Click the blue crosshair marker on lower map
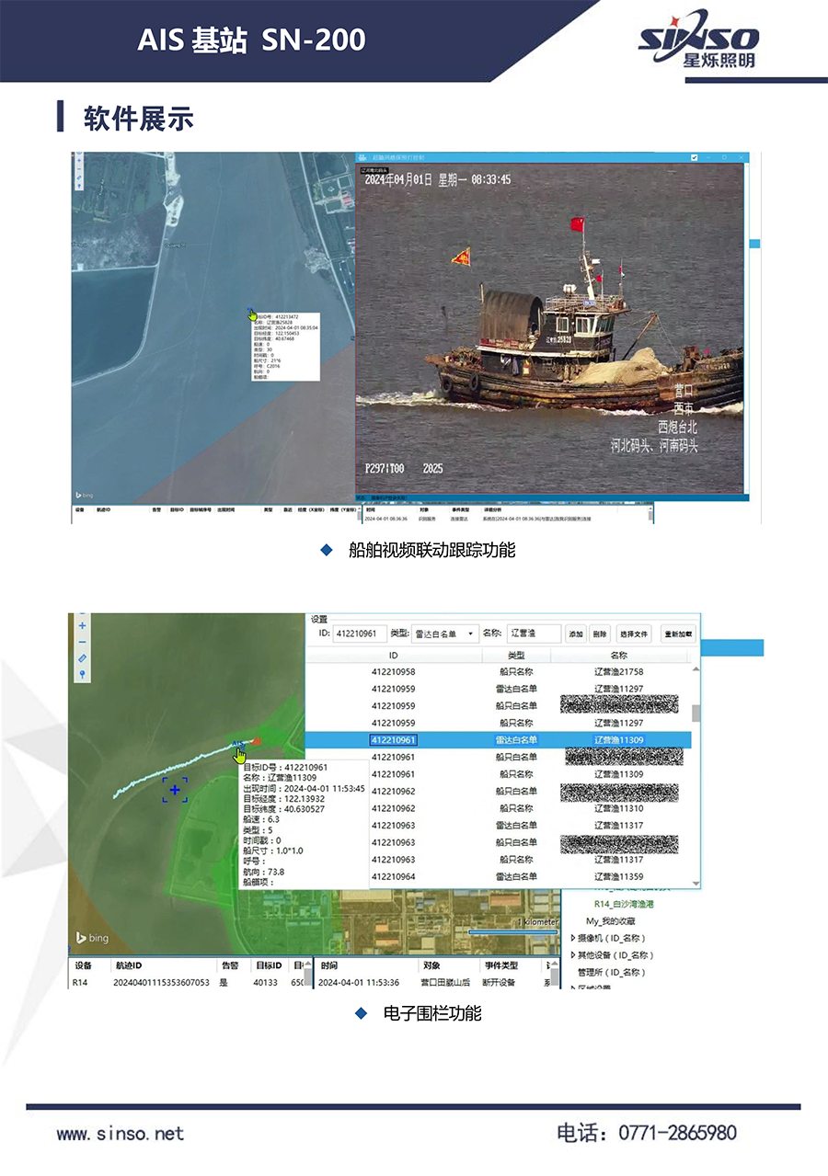This screenshot has width=828, height=1176. (175, 790)
